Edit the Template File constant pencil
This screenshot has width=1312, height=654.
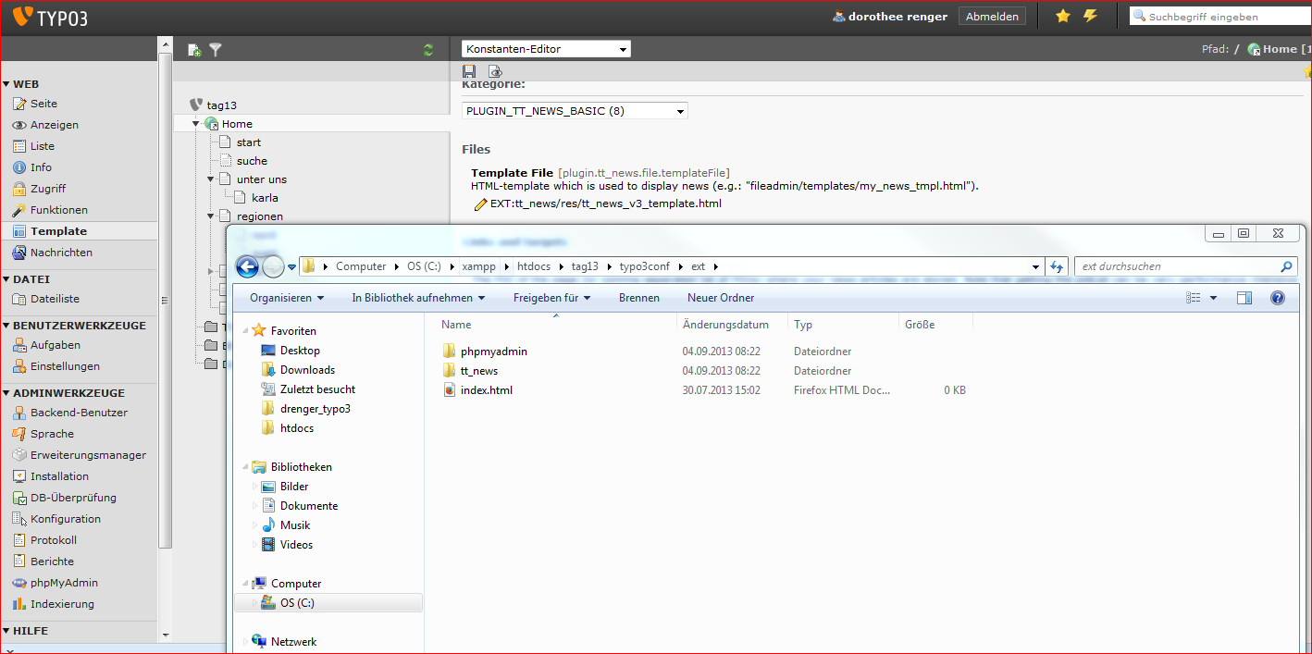[x=480, y=204]
